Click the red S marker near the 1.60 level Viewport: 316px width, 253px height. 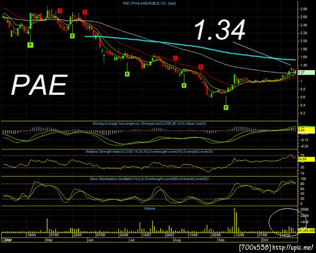(175, 58)
